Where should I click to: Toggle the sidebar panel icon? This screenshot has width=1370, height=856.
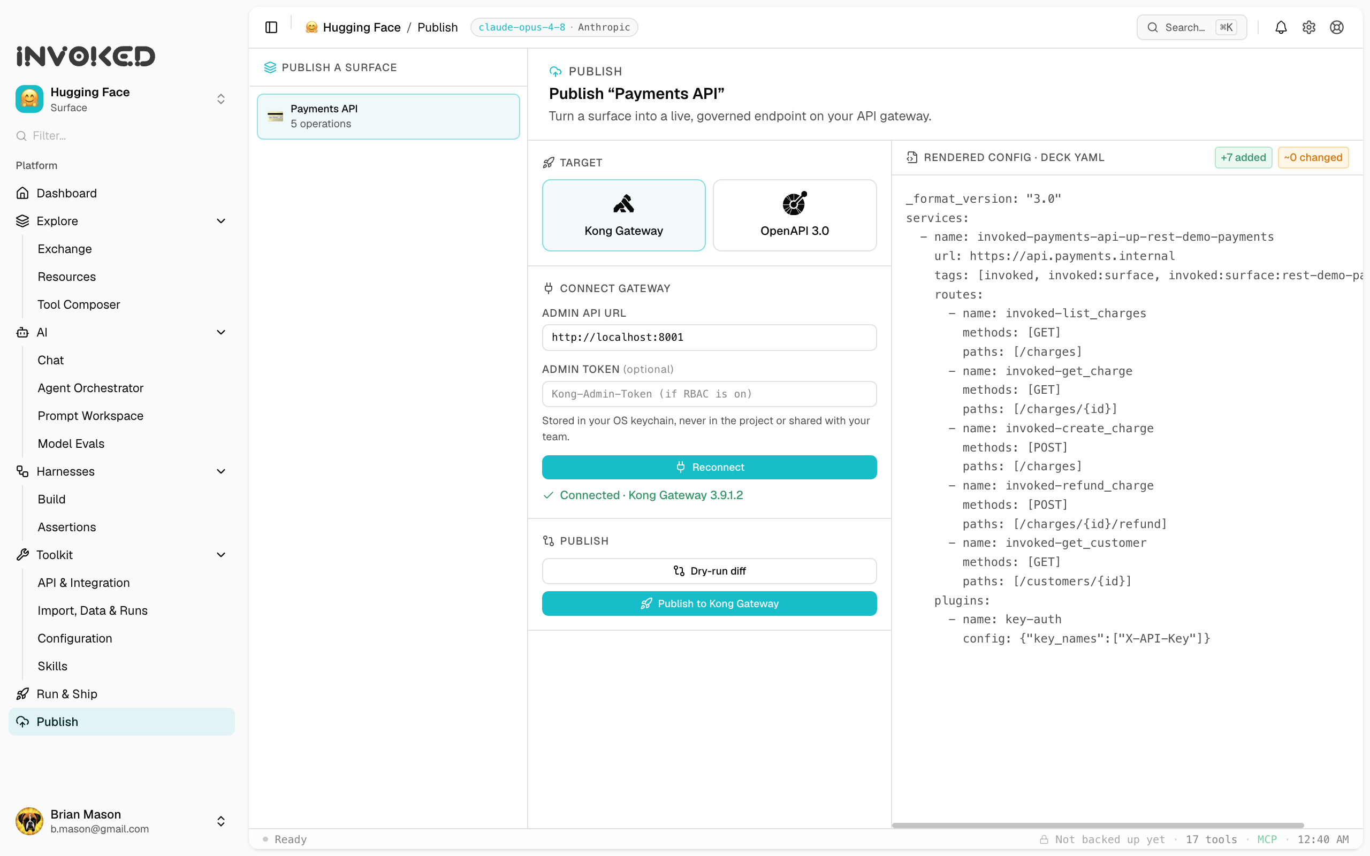[271, 27]
